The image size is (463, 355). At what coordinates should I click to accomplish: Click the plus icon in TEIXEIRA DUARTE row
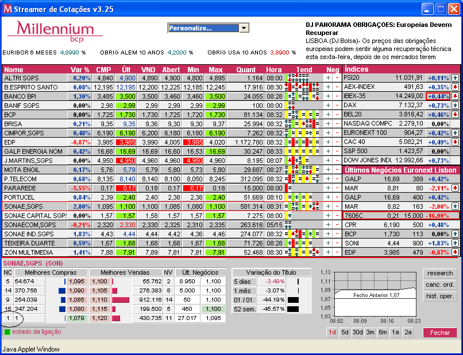pyautogui.click(x=328, y=243)
